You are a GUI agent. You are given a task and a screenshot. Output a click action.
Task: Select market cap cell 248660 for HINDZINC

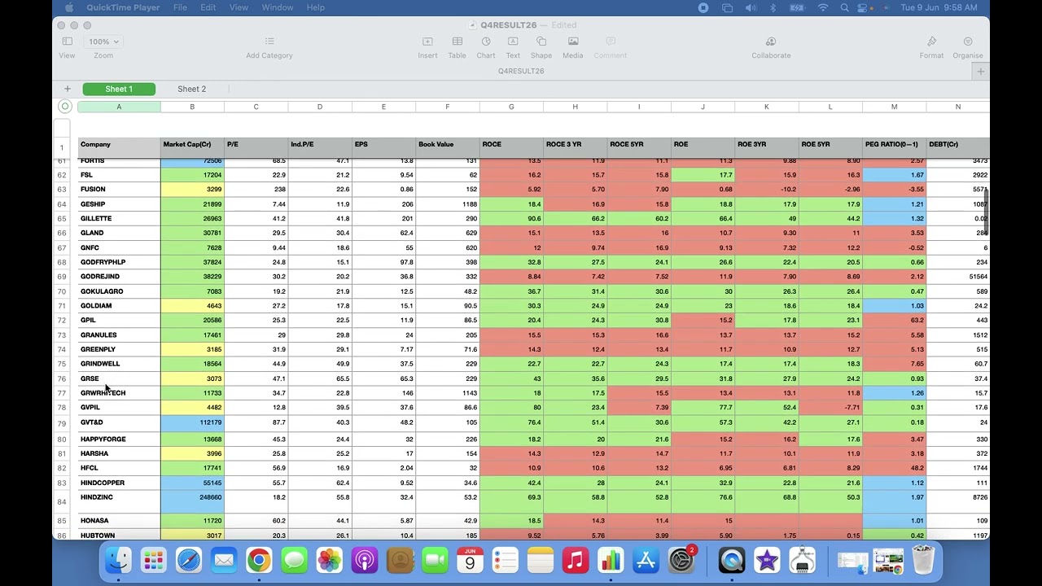[x=192, y=501]
